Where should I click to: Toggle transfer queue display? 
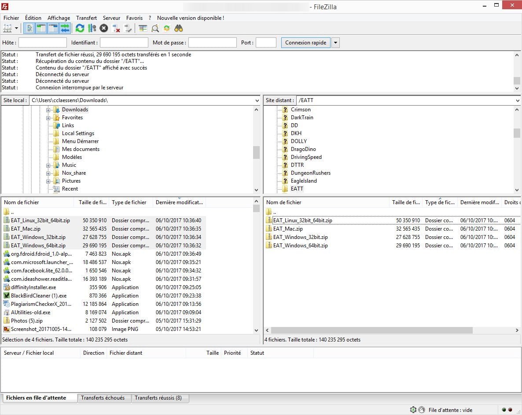coord(65,29)
